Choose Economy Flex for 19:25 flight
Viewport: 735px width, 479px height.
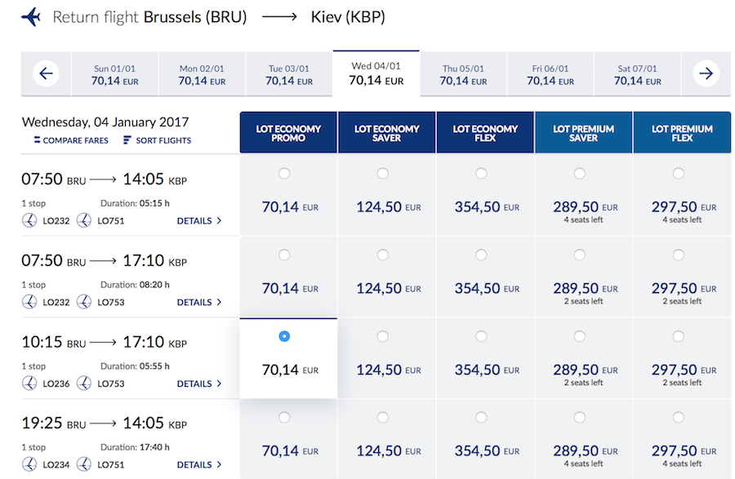click(481, 418)
